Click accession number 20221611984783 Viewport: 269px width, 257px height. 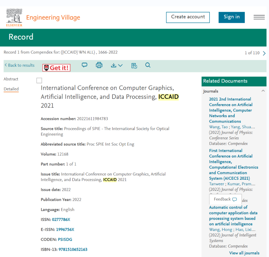(93, 119)
